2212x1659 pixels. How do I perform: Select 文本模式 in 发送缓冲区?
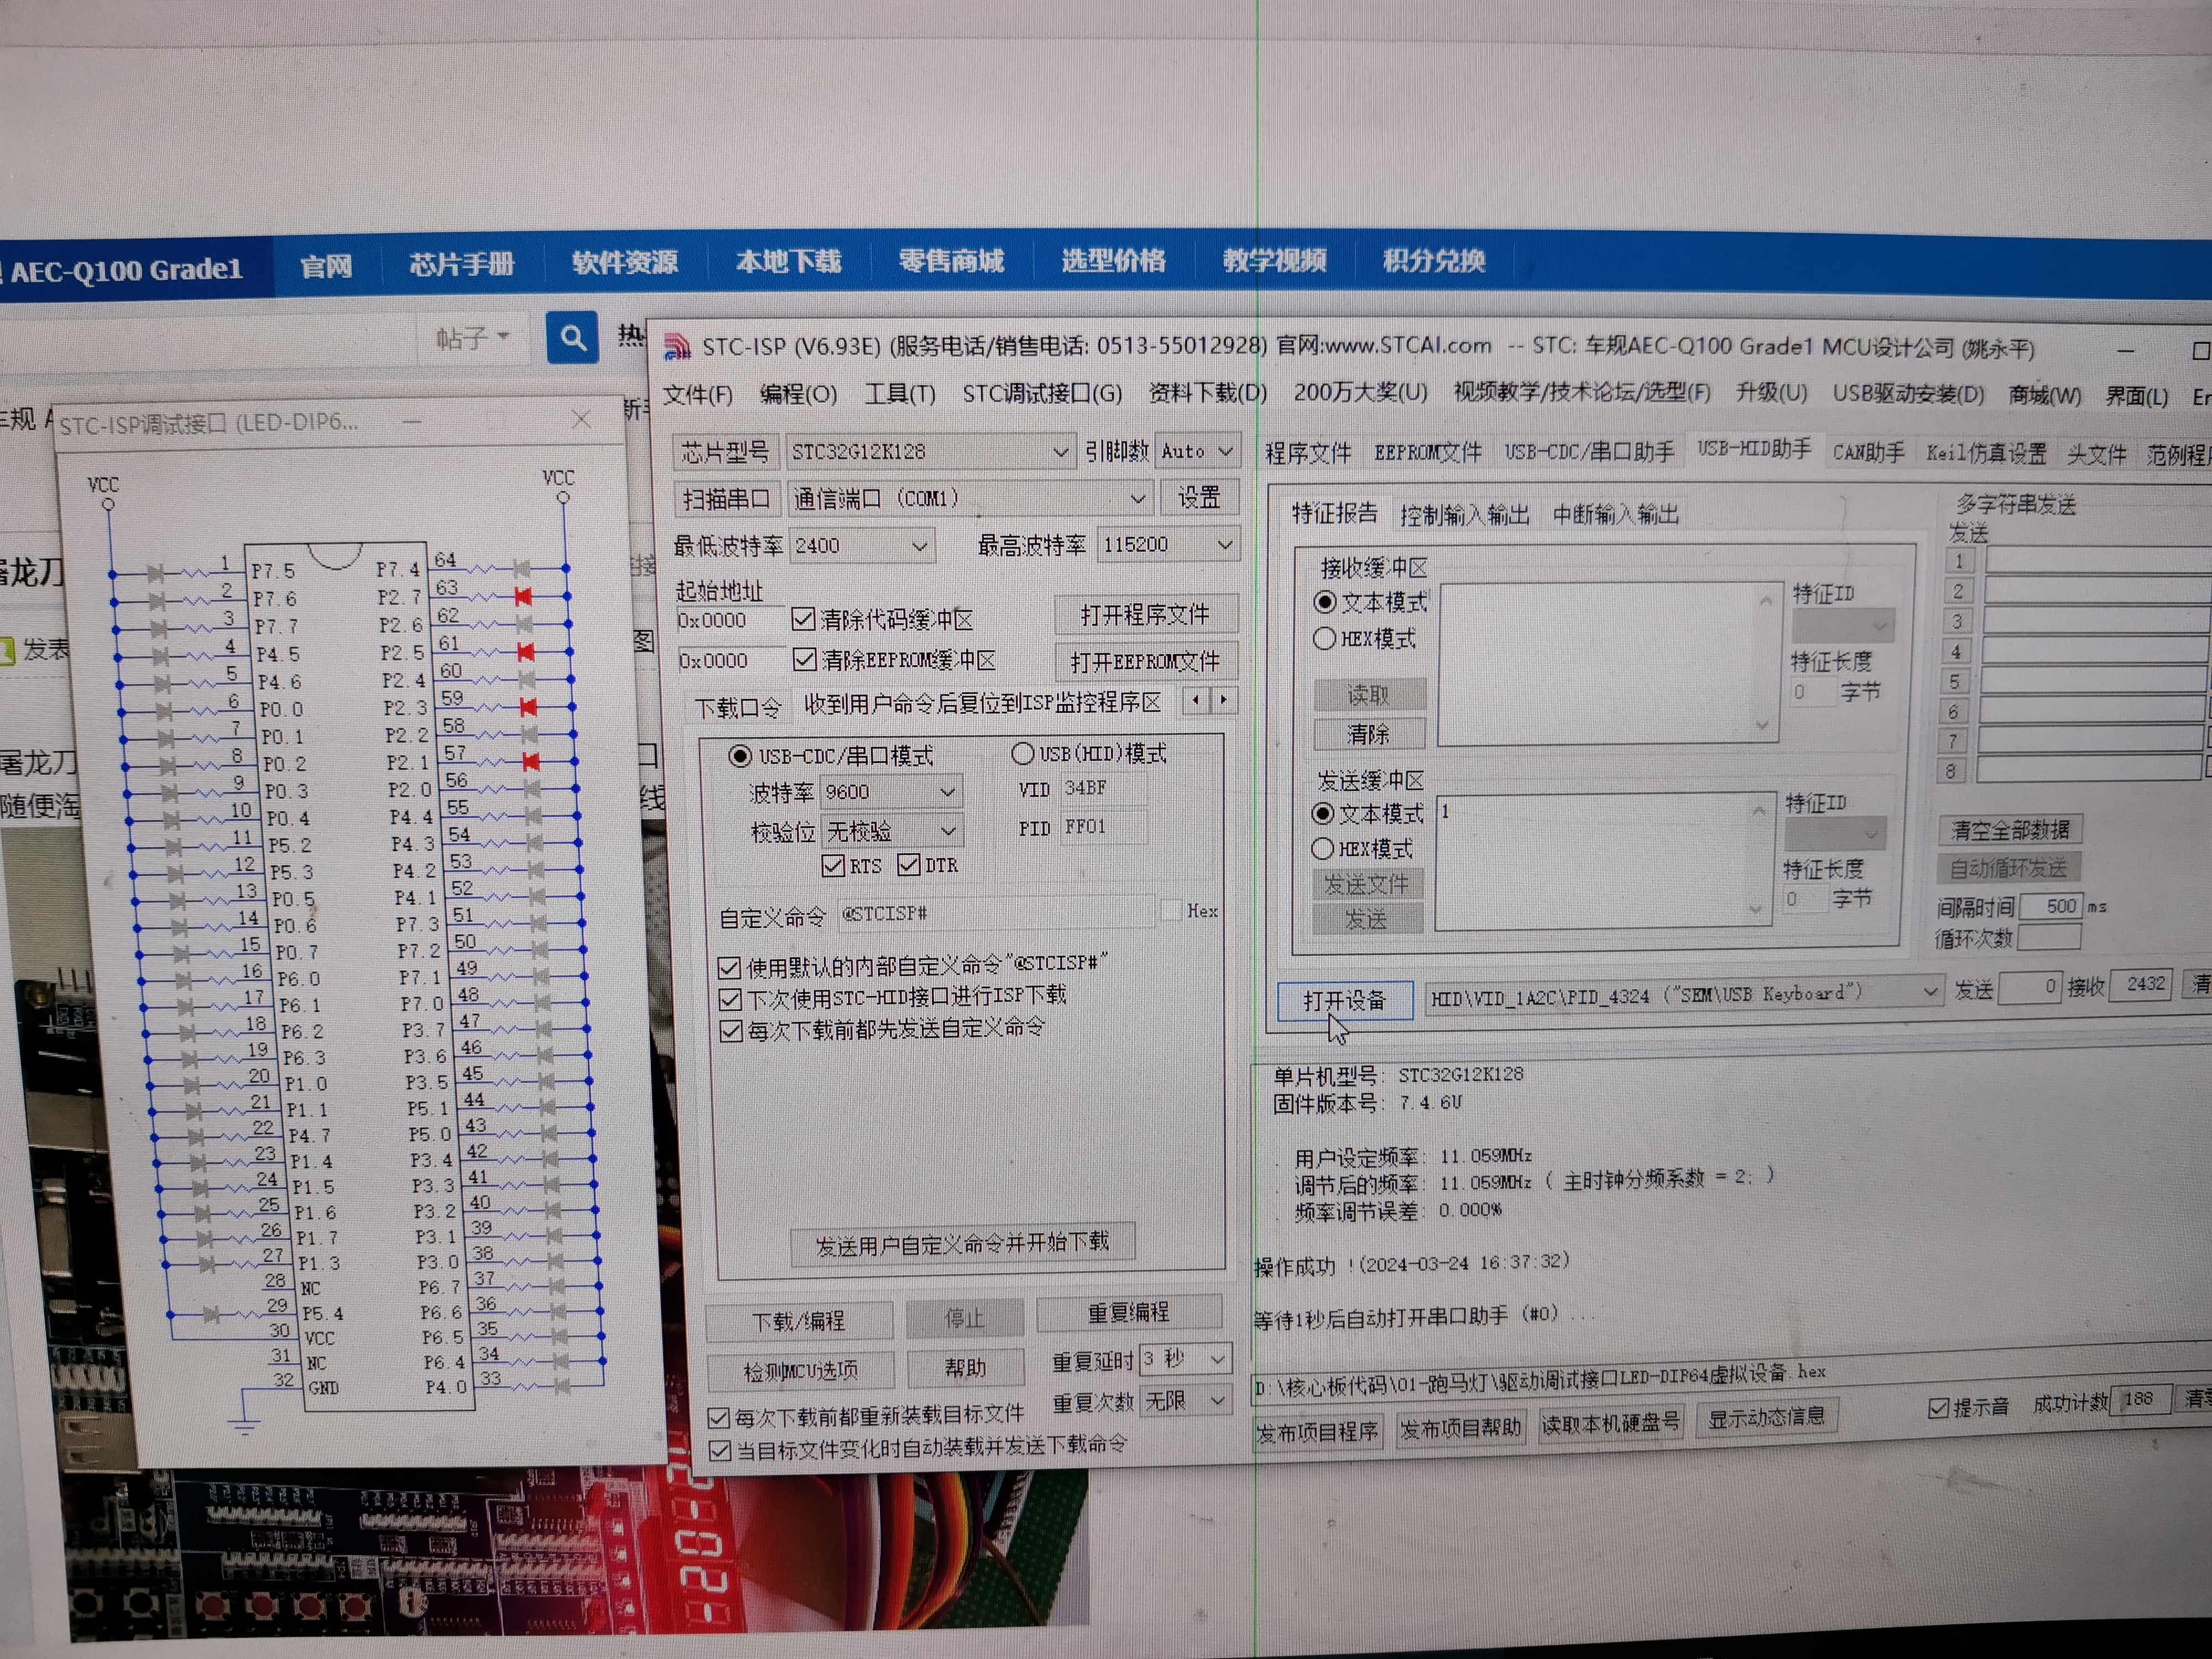[x=1322, y=813]
